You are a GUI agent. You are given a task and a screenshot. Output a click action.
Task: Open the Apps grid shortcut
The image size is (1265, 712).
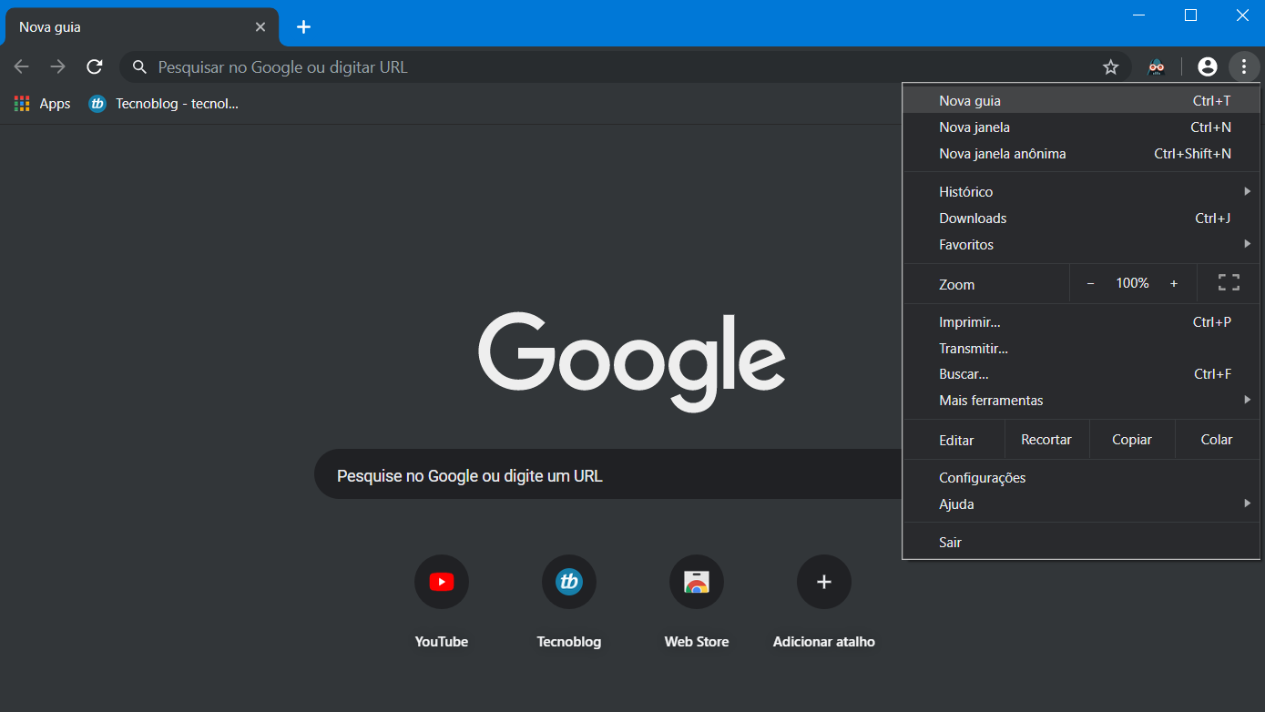(x=42, y=104)
